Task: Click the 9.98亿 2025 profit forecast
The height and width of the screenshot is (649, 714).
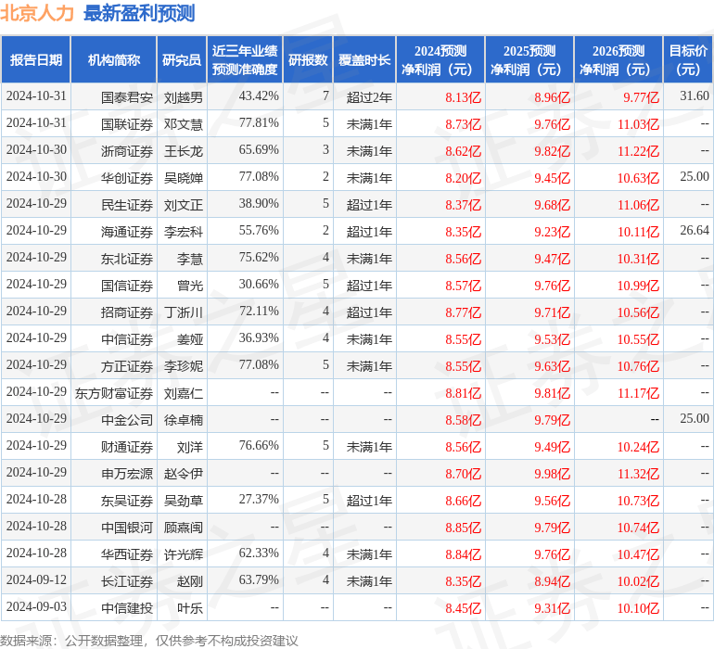Action: (x=552, y=474)
